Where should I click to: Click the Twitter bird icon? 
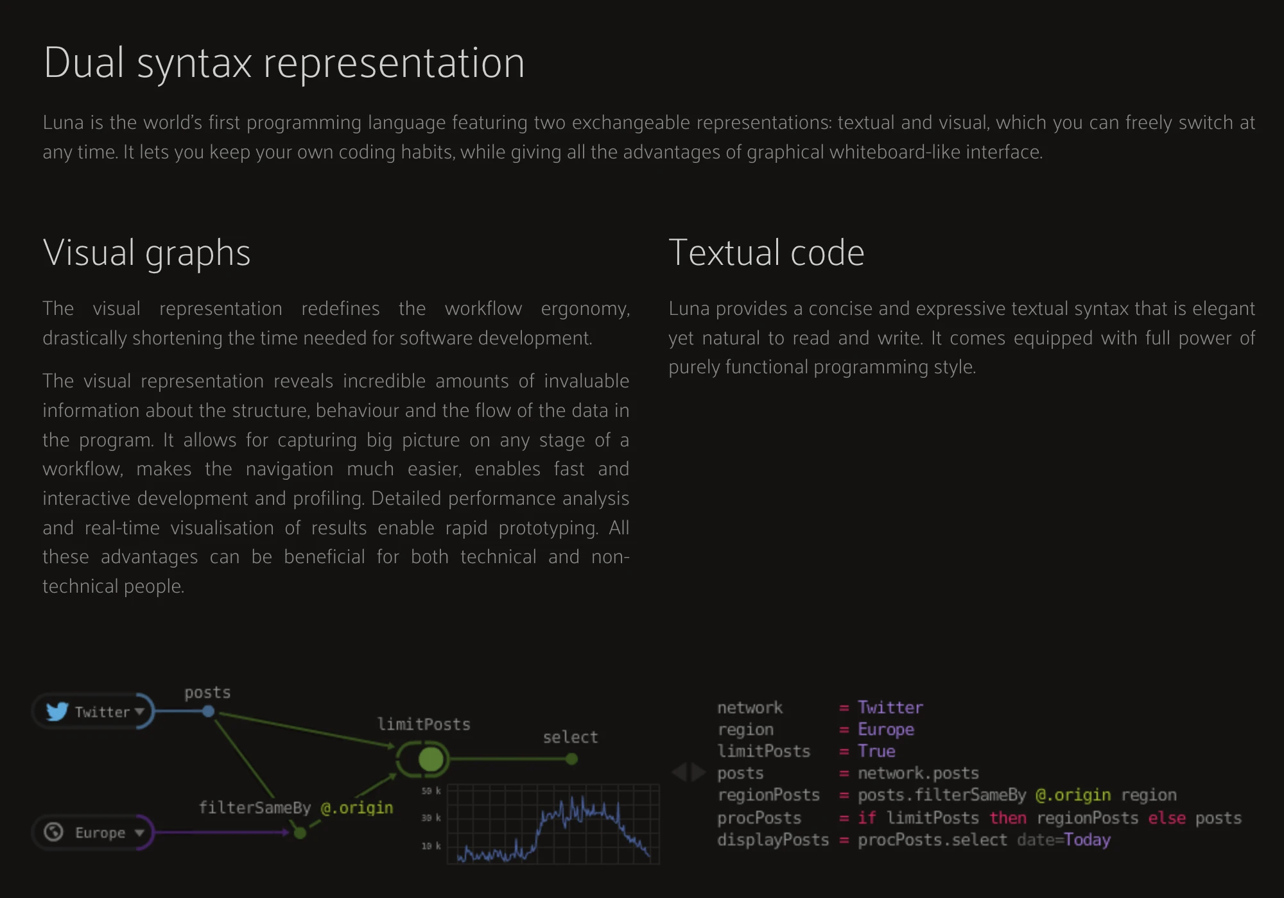coord(57,711)
